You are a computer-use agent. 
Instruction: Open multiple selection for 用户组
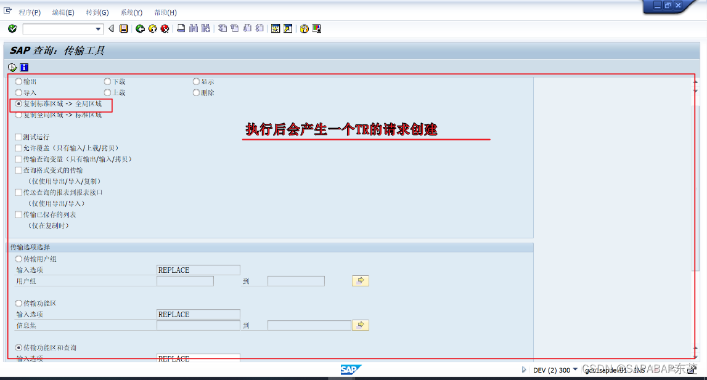pyautogui.click(x=360, y=281)
